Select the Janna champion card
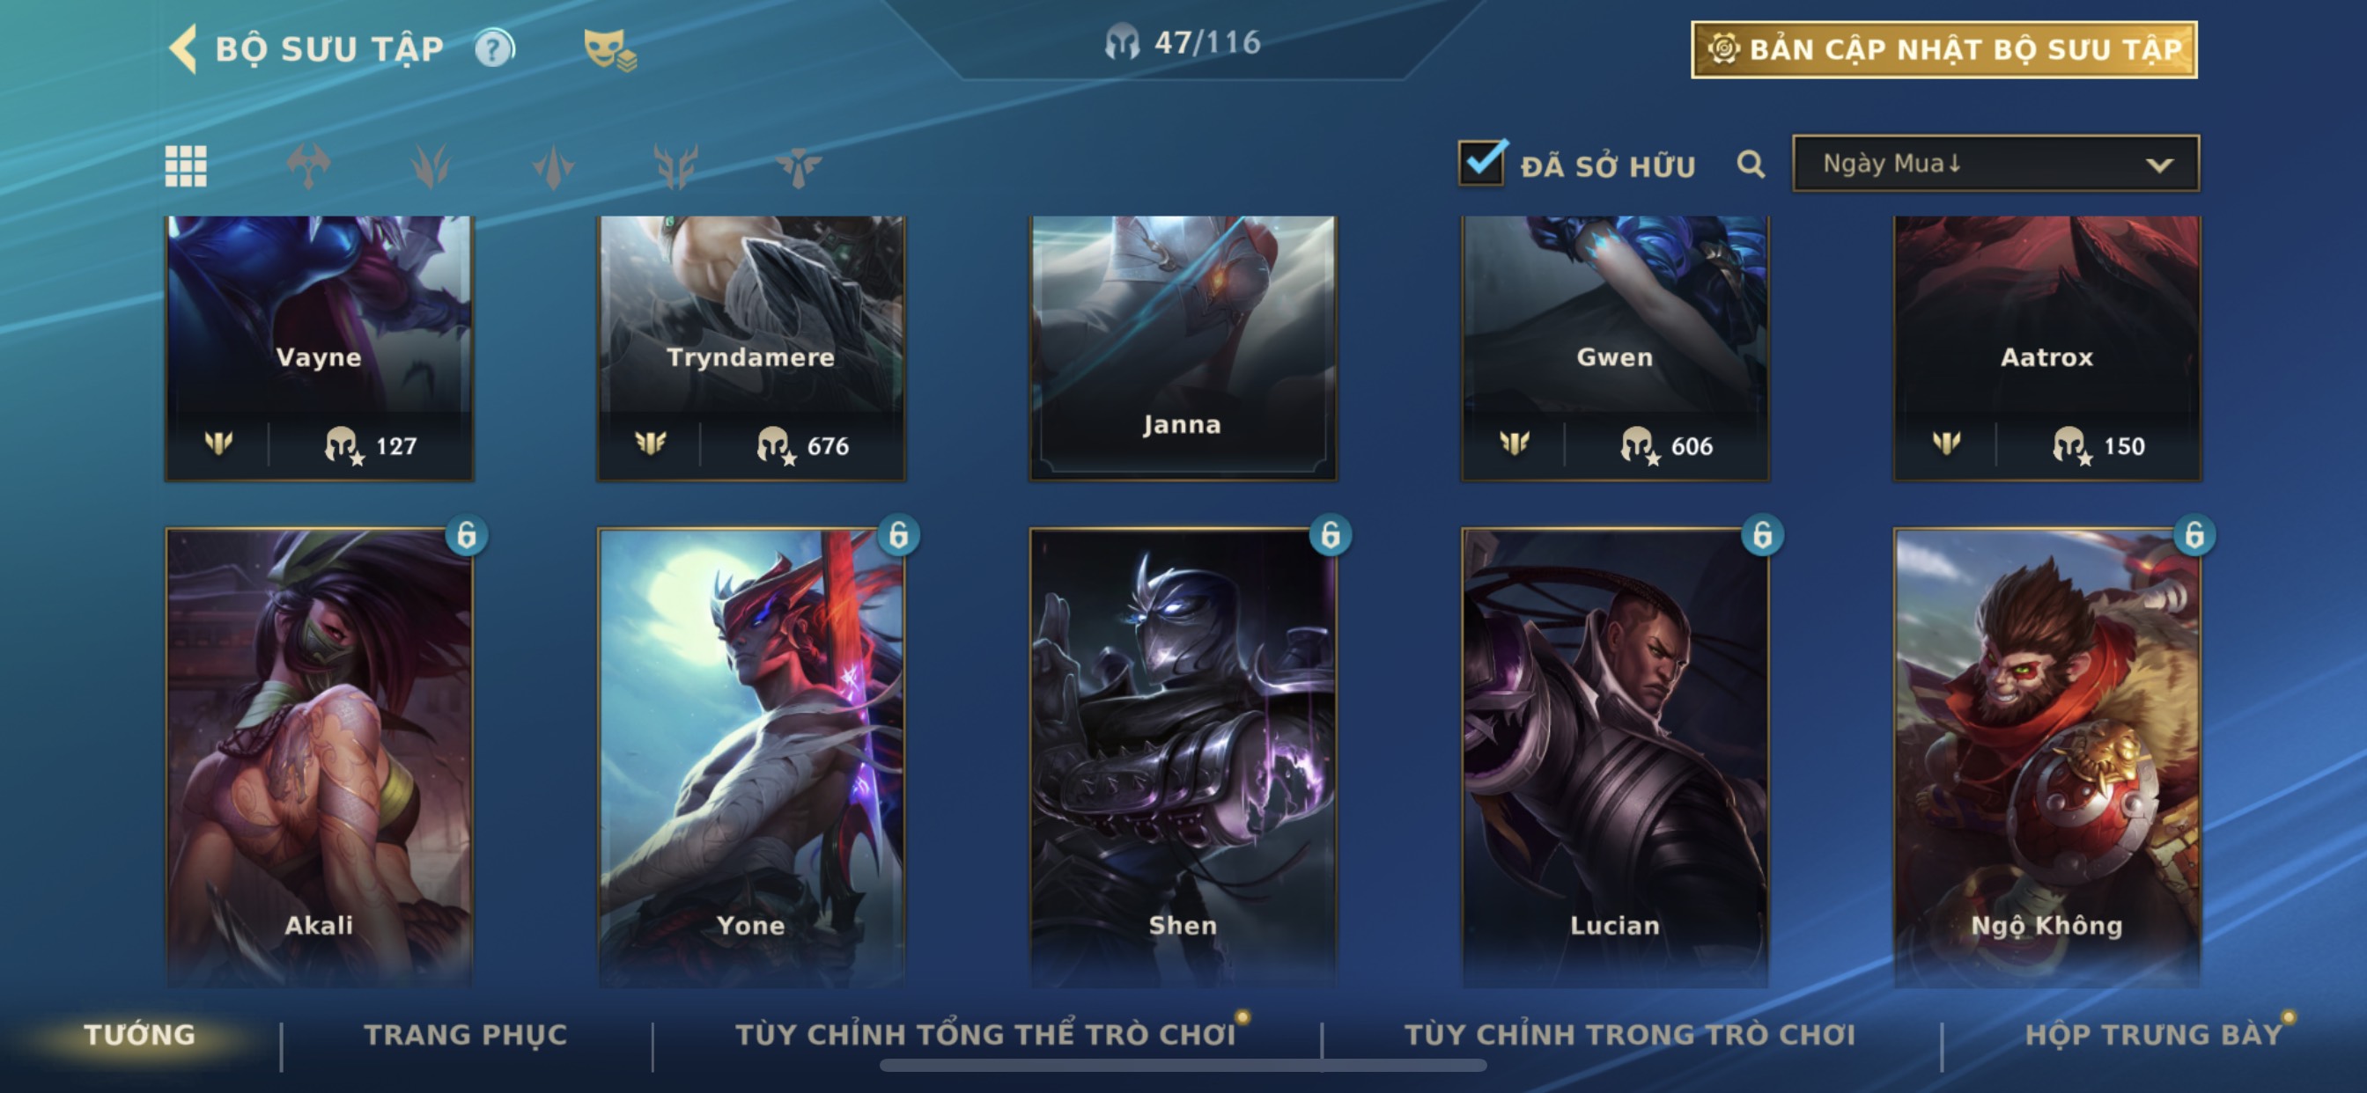 (1183, 348)
